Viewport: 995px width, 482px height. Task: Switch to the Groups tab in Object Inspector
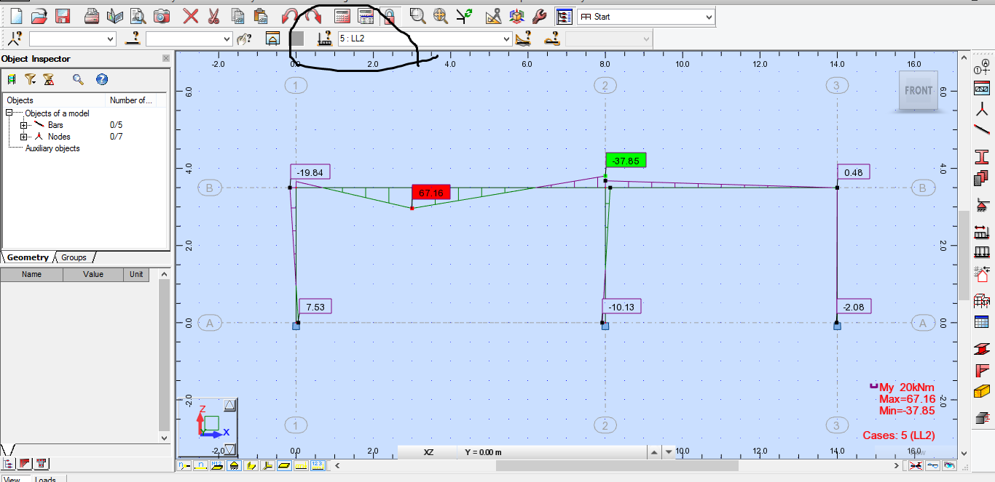[74, 257]
